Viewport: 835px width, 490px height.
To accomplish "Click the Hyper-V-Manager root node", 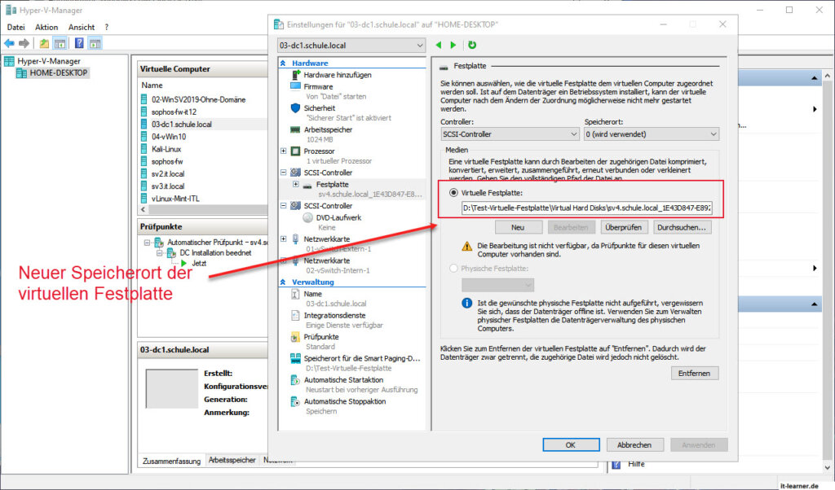I will tap(48, 61).
